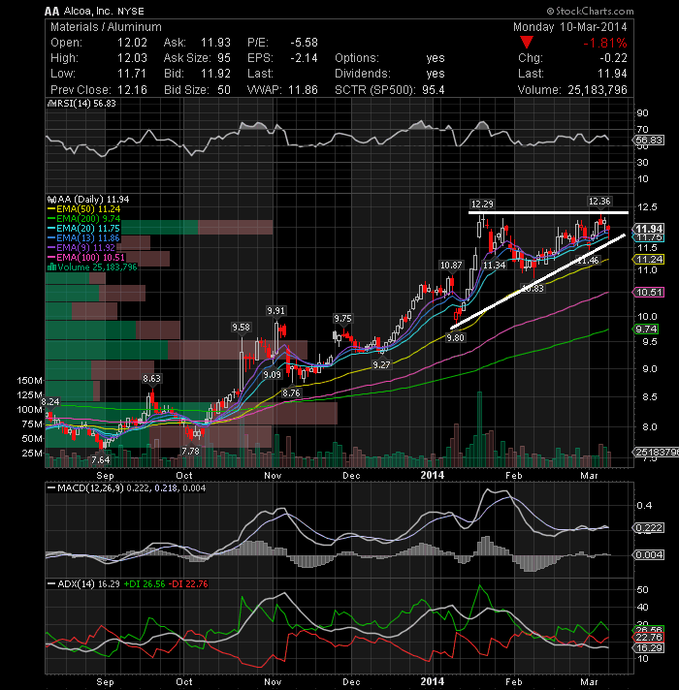Click the 7.78 October low annotation
Viewport: 679px width, 690px height.
pyautogui.click(x=191, y=451)
